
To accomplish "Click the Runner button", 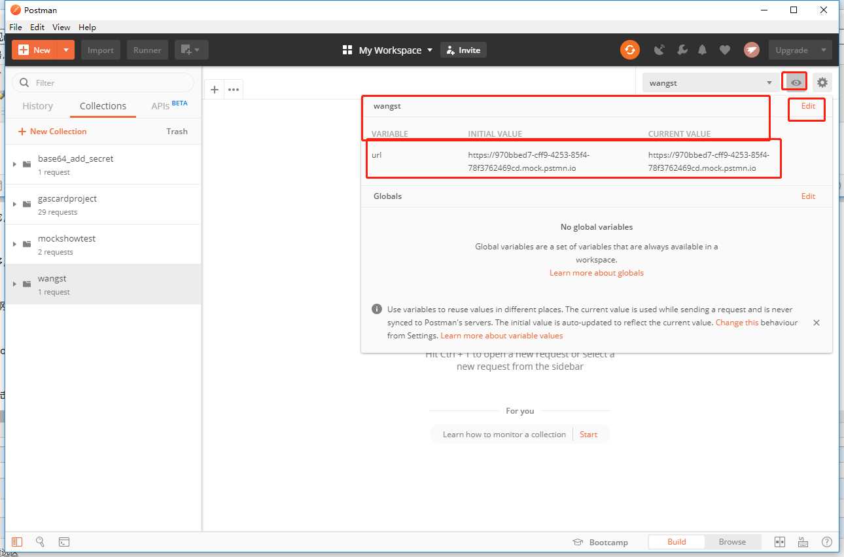I will click(x=147, y=50).
